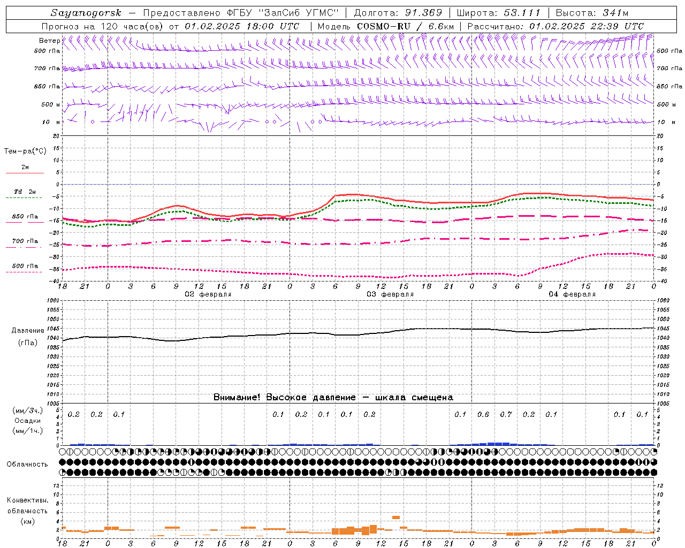Click the 0.7 precipitation value
Viewport: 685px width, 548px height.
[x=506, y=414]
